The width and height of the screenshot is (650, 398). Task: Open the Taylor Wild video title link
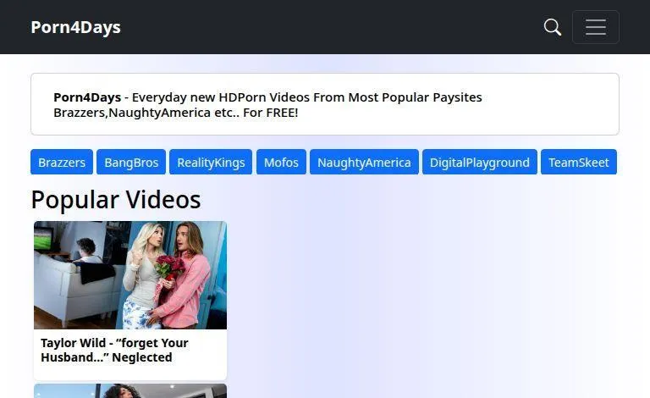pos(114,351)
